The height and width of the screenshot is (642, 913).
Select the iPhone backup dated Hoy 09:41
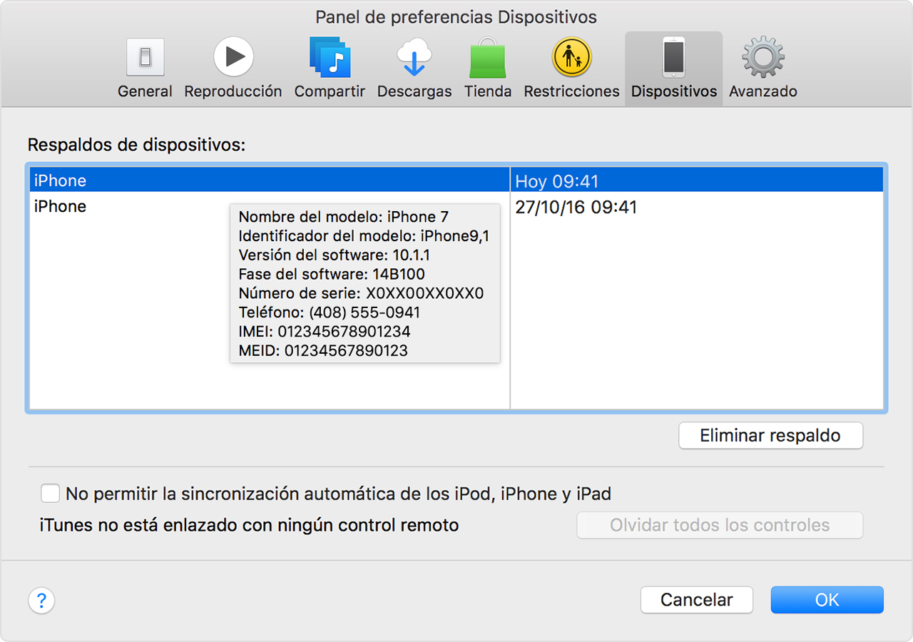(x=456, y=180)
